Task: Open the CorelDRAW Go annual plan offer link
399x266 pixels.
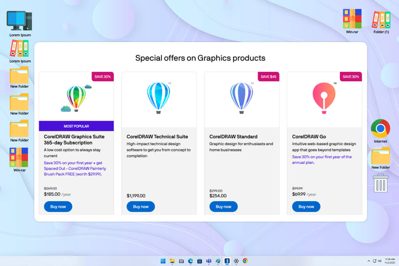Action: (322, 160)
